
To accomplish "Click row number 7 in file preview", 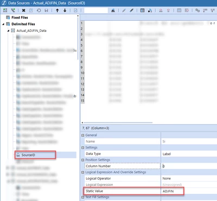I will (81, 56).
